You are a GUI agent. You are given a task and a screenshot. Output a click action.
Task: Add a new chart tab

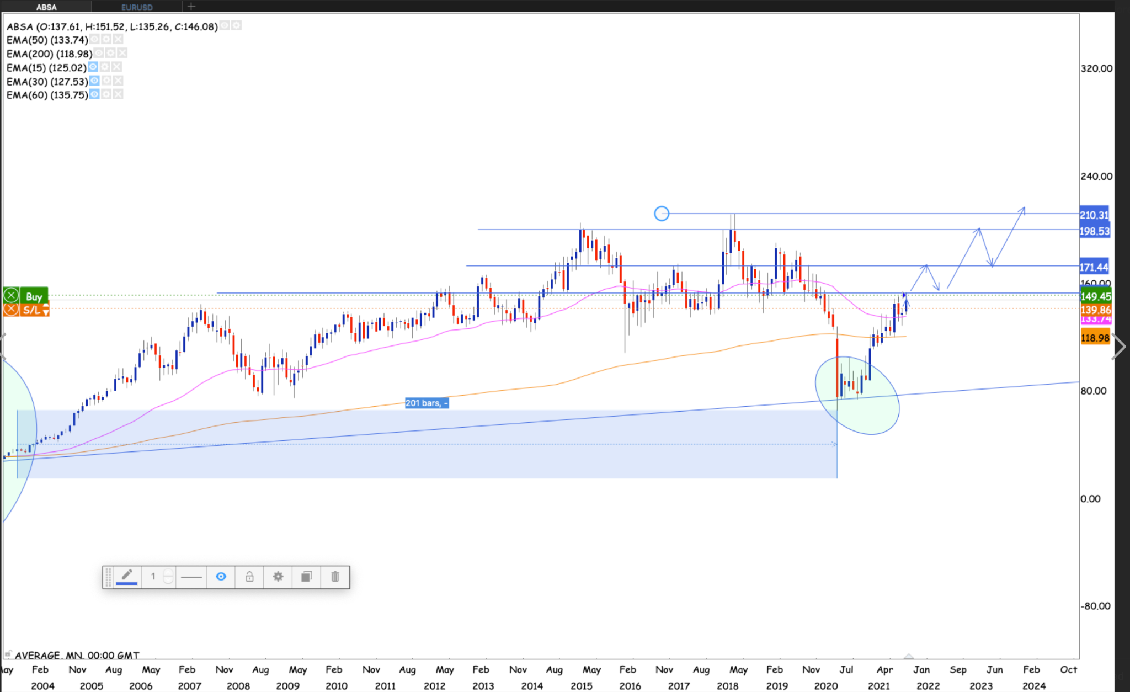click(191, 7)
